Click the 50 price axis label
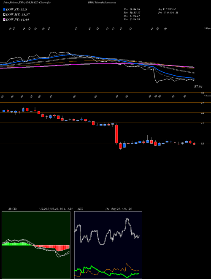211x279 pixels. 202,93
